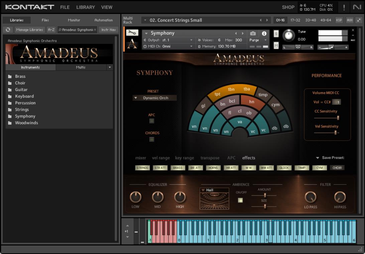Toggle the Ambience ON/OFF switch
Screen dimensions: 365x254
click(x=240, y=200)
